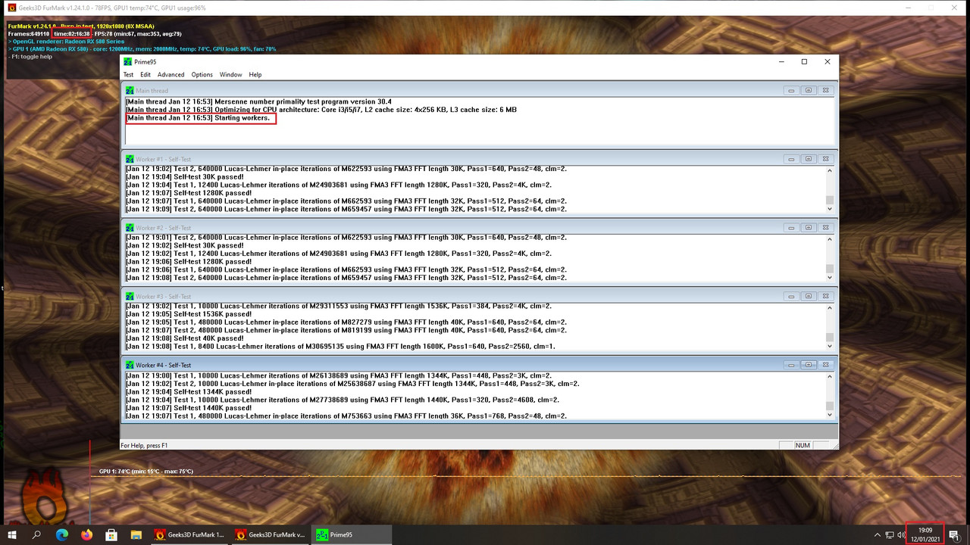Maximize the Main thread child window

pos(809,91)
